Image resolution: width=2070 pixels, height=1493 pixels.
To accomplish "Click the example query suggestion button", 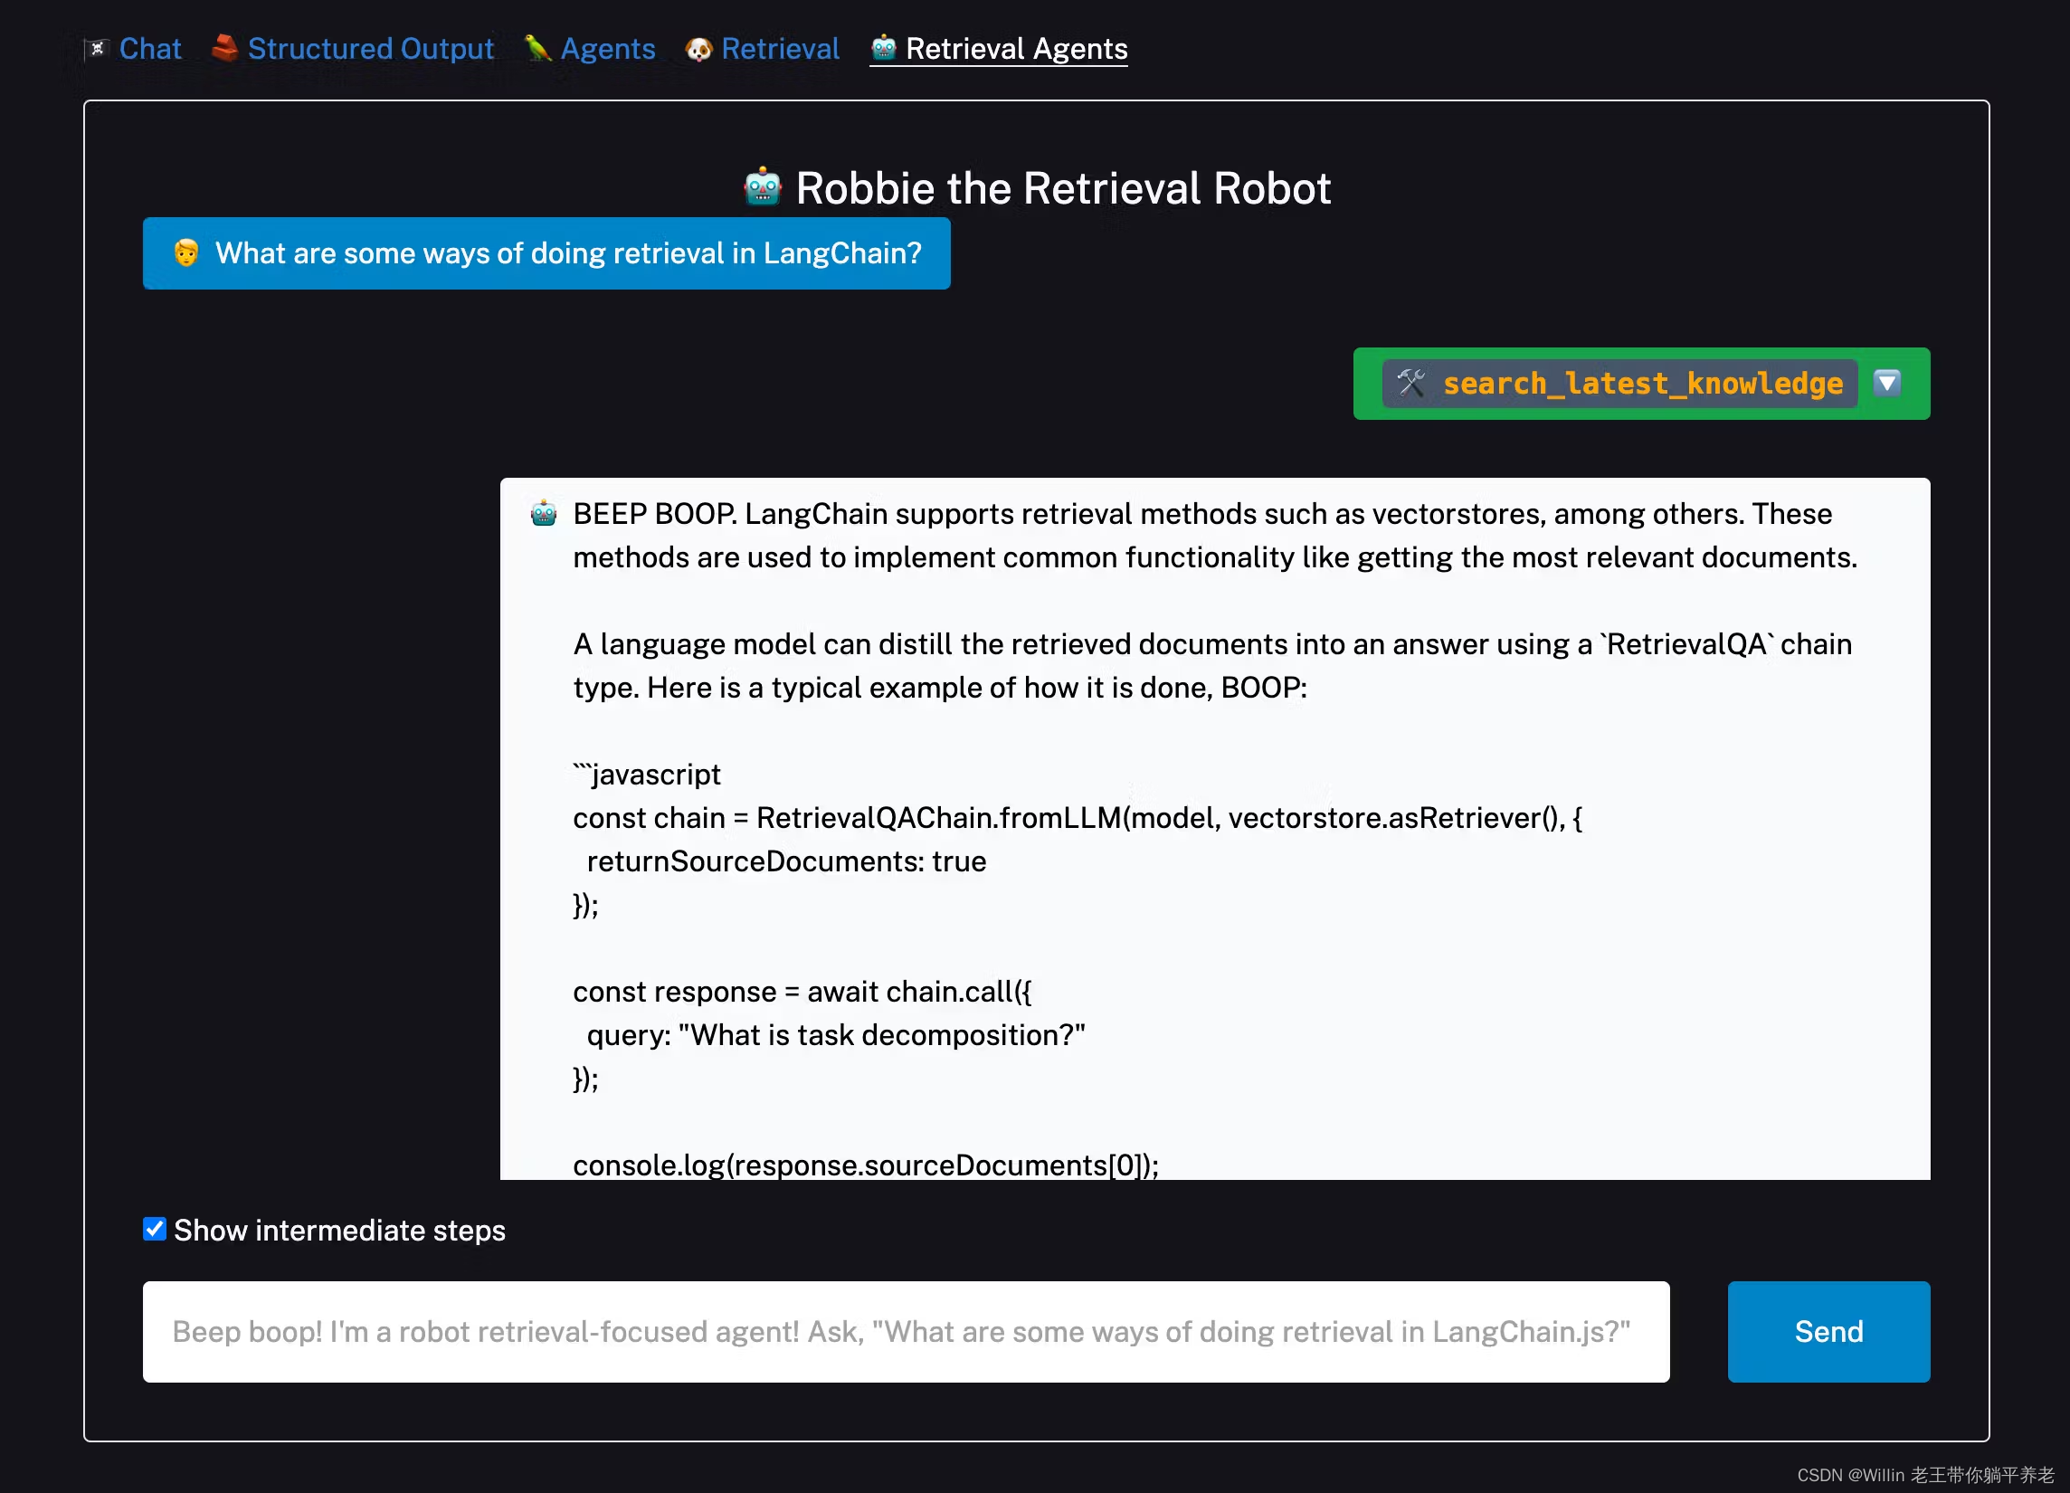I will click(545, 254).
